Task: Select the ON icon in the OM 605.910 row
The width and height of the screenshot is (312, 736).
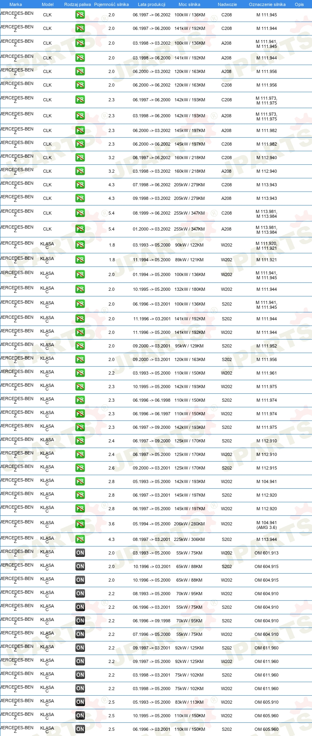Action: tap(80, 702)
